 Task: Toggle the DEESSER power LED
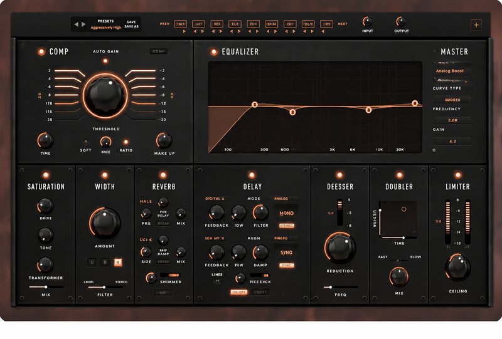(x=339, y=175)
